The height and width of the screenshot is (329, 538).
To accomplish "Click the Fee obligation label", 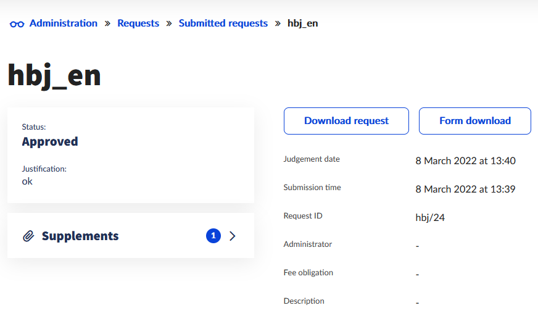I will (x=308, y=273).
